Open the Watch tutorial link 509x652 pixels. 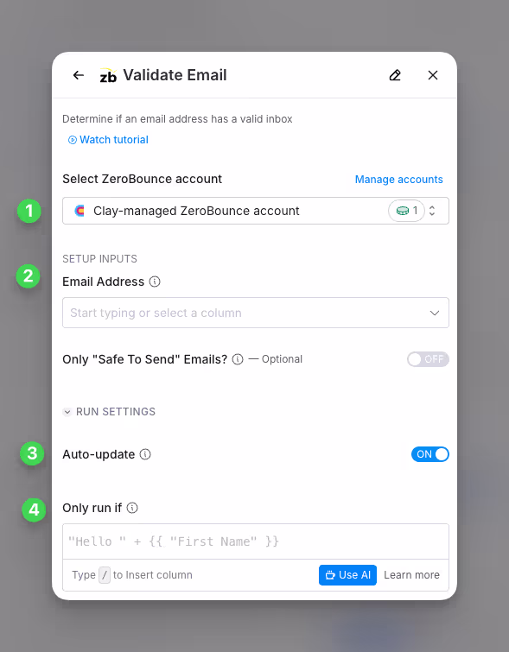coord(108,140)
